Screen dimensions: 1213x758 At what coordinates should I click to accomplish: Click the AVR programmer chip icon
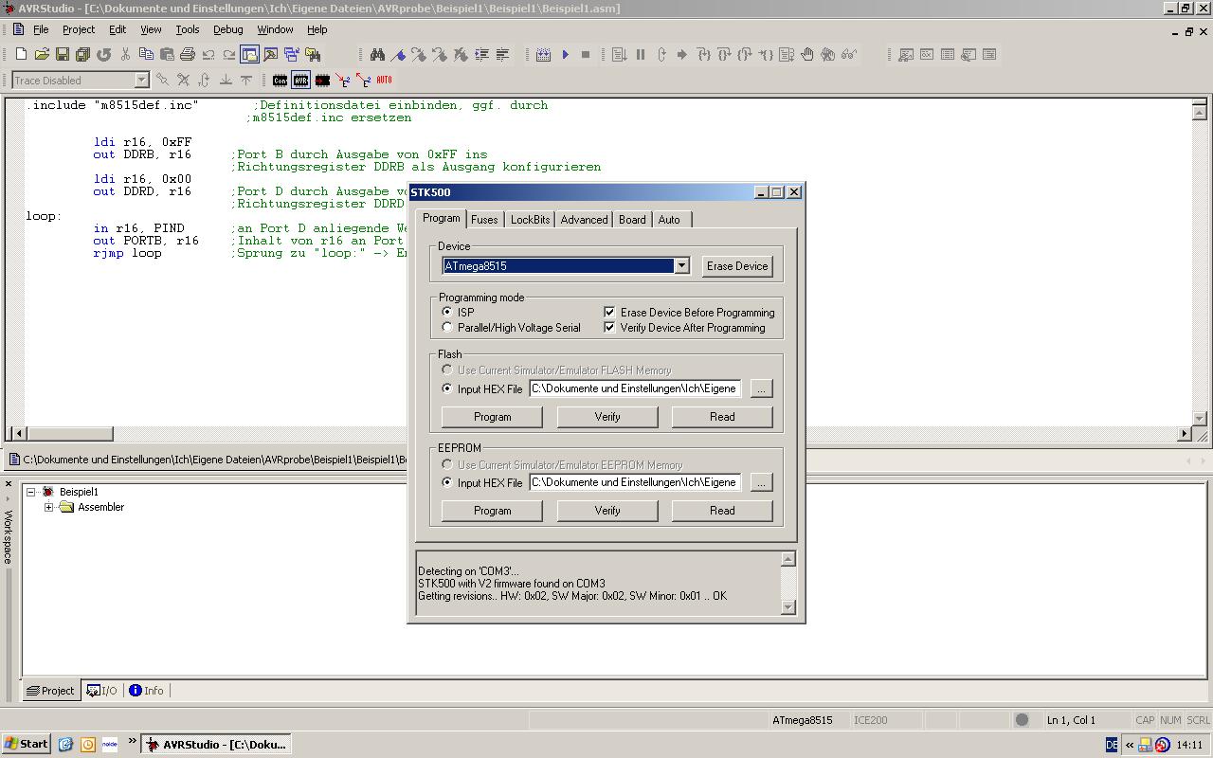point(300,80)
